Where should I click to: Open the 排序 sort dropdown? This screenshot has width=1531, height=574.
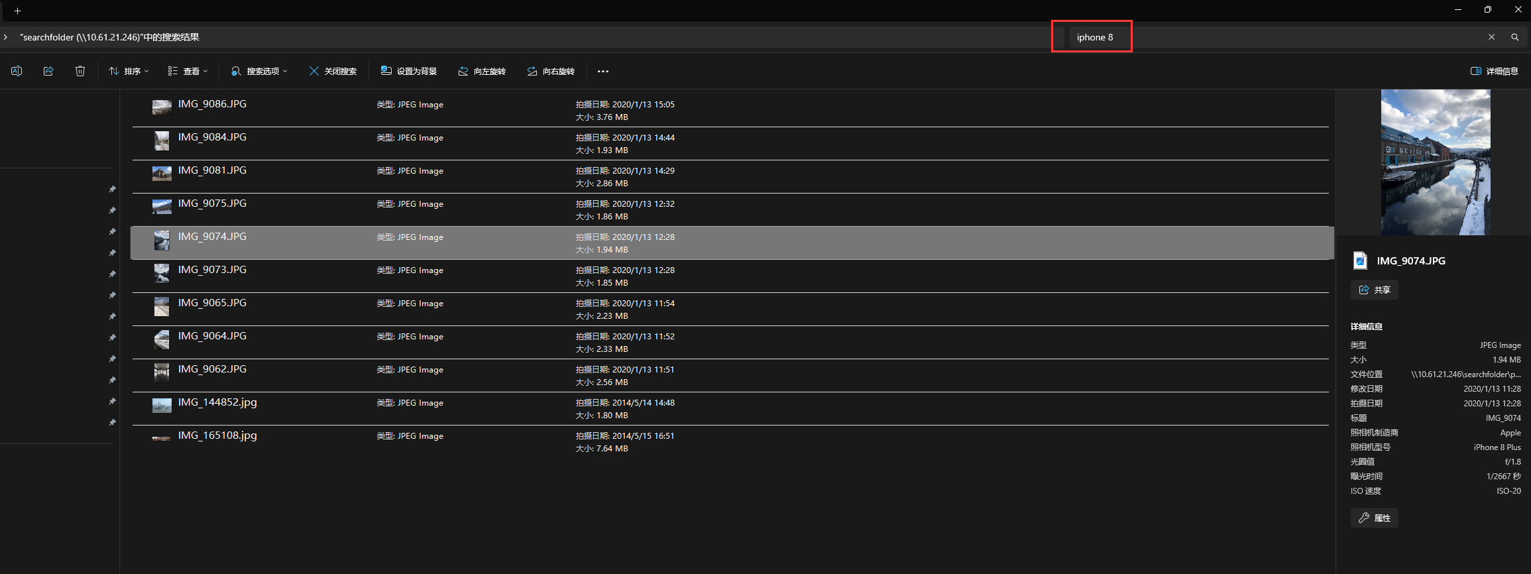click(129, 71)
